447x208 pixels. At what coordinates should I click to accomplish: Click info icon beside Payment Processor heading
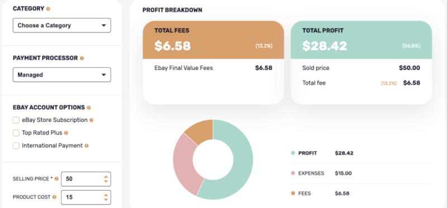tap(82, 58)
